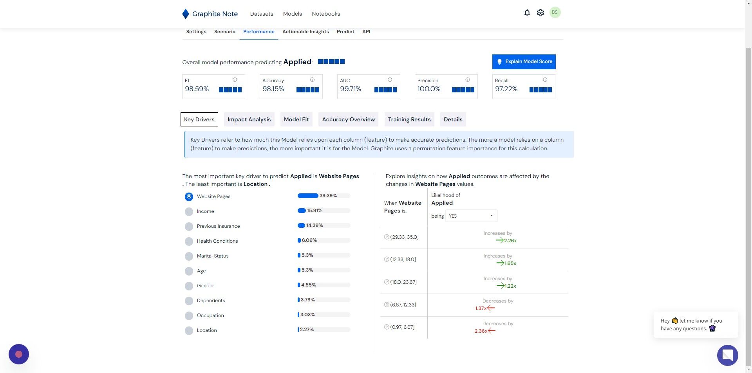Click the info icon on Accuracy card

pyautogui.click(x=312, y=80)
